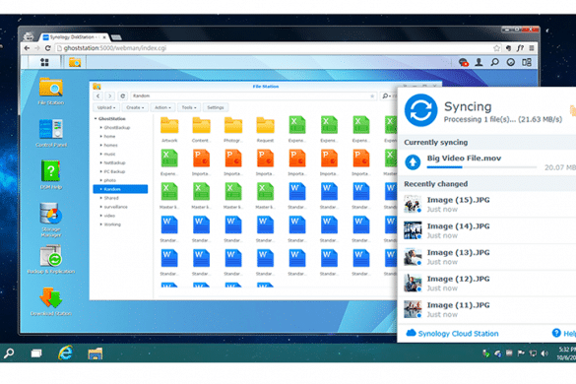This screenshot has height=384, width=576.
Task: Open Windows taskbar search
Action: tap(9, 353)
